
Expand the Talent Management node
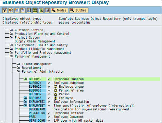pyautogui.click(x=18, y=64)
